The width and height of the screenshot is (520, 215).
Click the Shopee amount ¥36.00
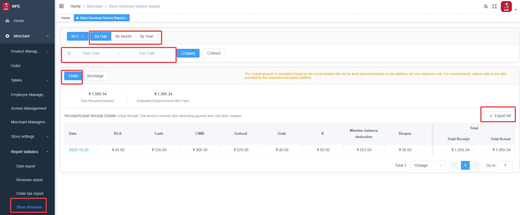point(405,150)
